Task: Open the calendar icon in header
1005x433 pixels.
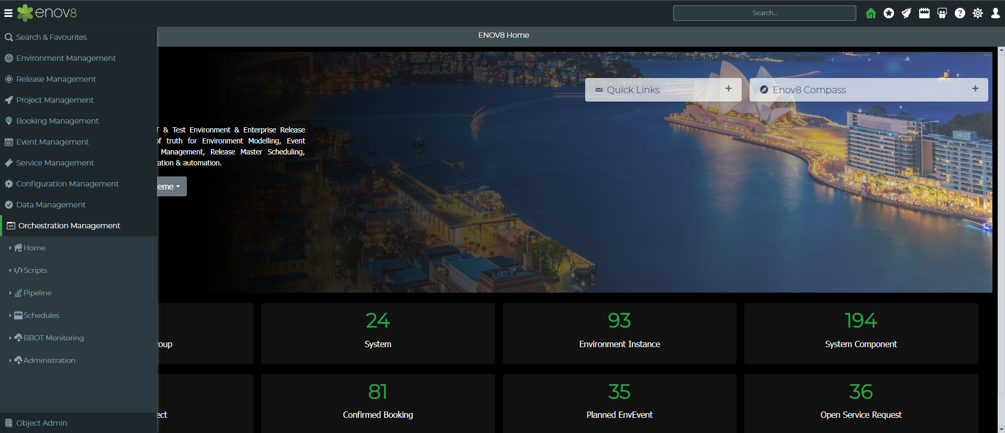Action: (x=924, y=13)
